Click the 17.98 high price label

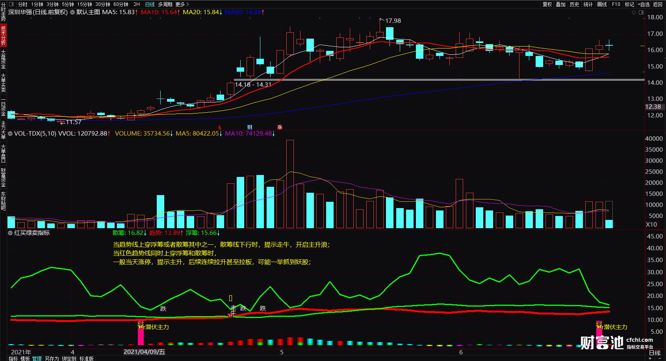[x=393, y=21]
